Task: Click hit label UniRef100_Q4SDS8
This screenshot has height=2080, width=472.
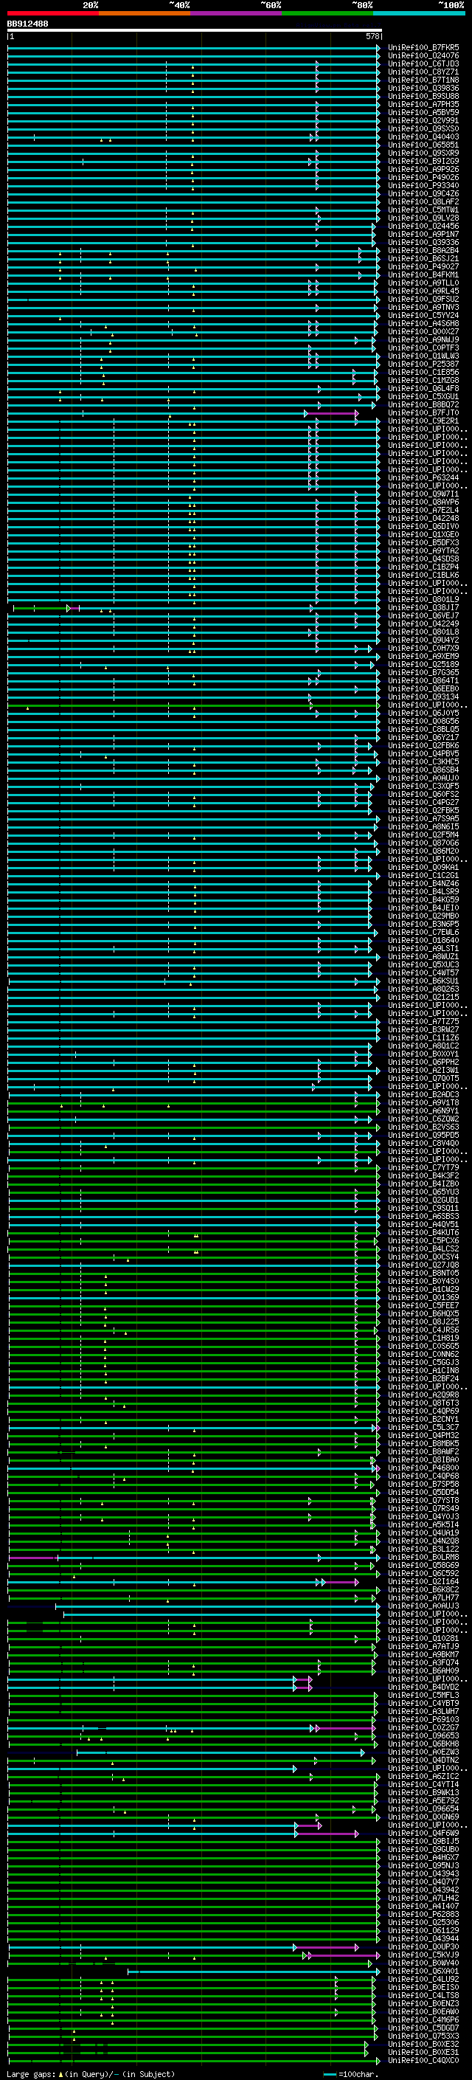Action: [x=423, y=559]
